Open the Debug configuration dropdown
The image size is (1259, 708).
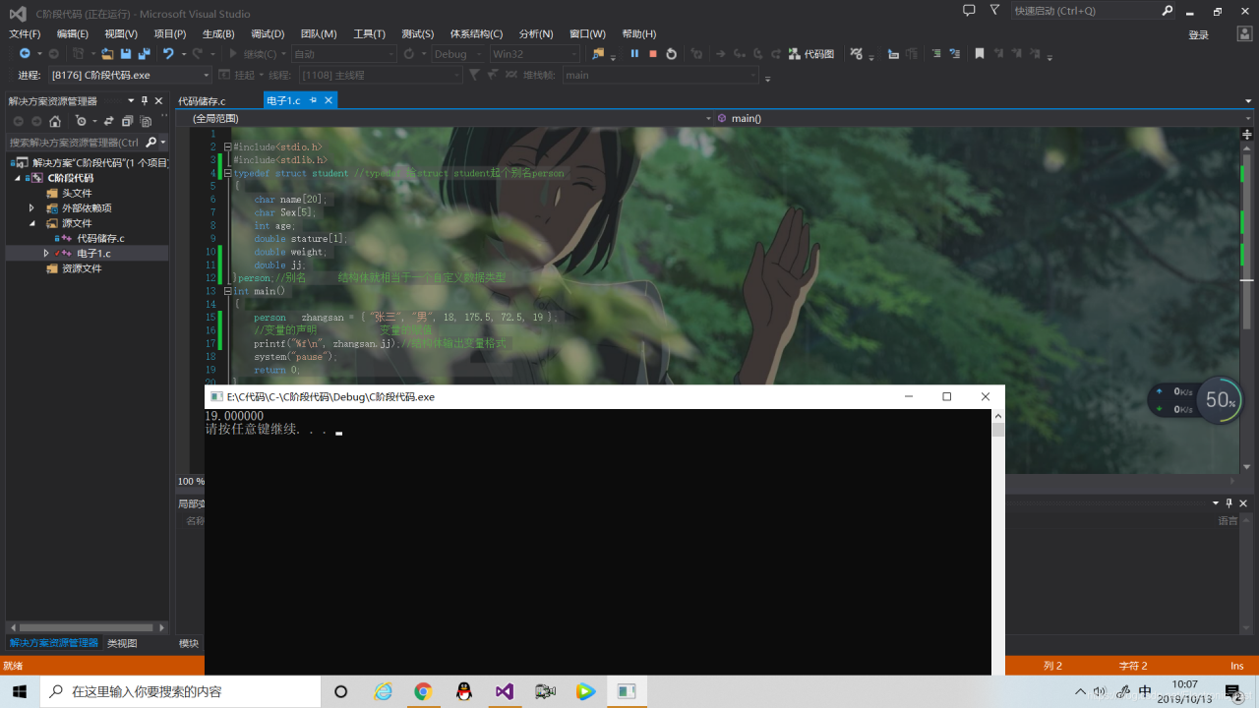pyautogui.click(x=458, y=54)
